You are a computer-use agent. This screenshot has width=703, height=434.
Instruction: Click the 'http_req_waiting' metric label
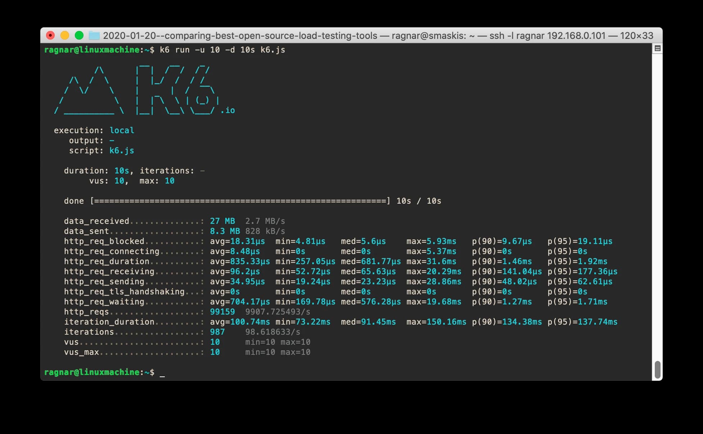click(104, 302)
